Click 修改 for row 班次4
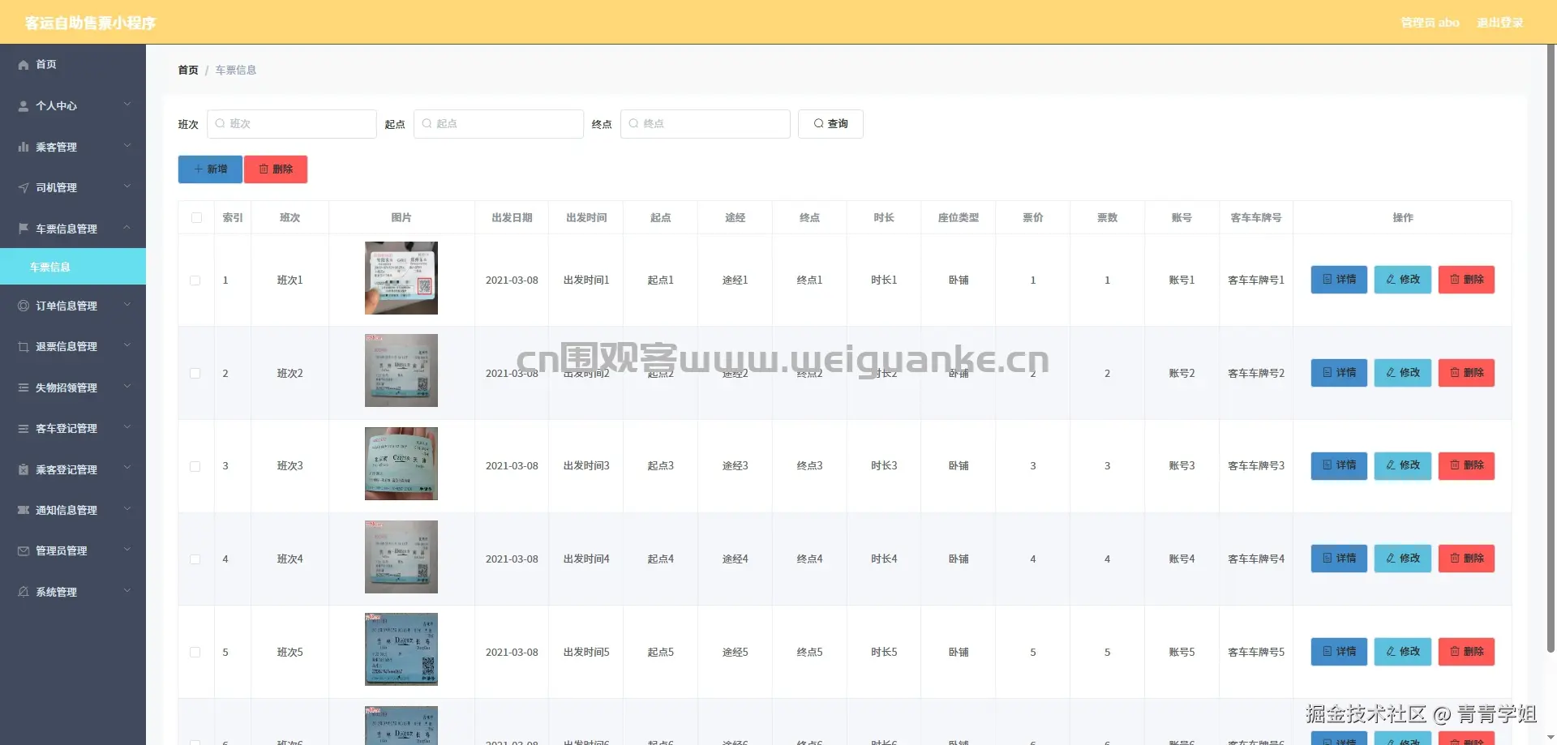Image resolution: width=1557 pixels, height=745 pixels. coord(1403,559)
